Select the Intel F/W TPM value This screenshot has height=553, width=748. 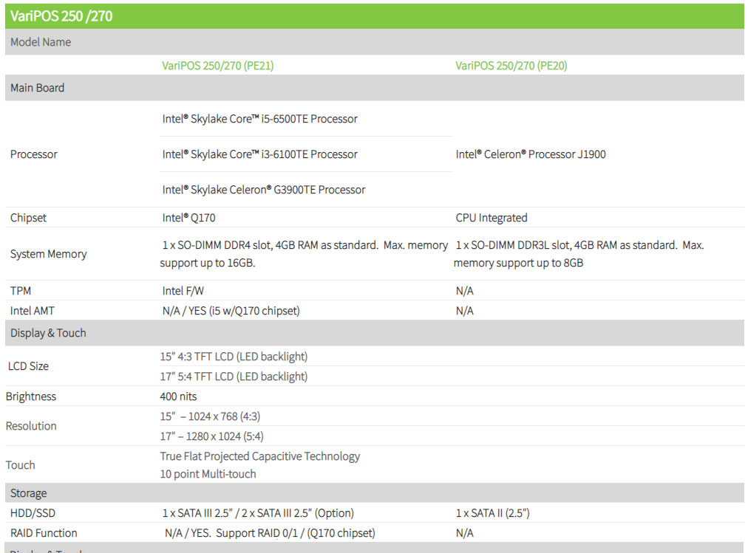pos(183,291)
